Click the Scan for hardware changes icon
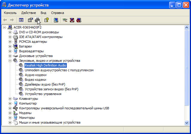This screenshot has height=134, width=191. tap(56, 20)
